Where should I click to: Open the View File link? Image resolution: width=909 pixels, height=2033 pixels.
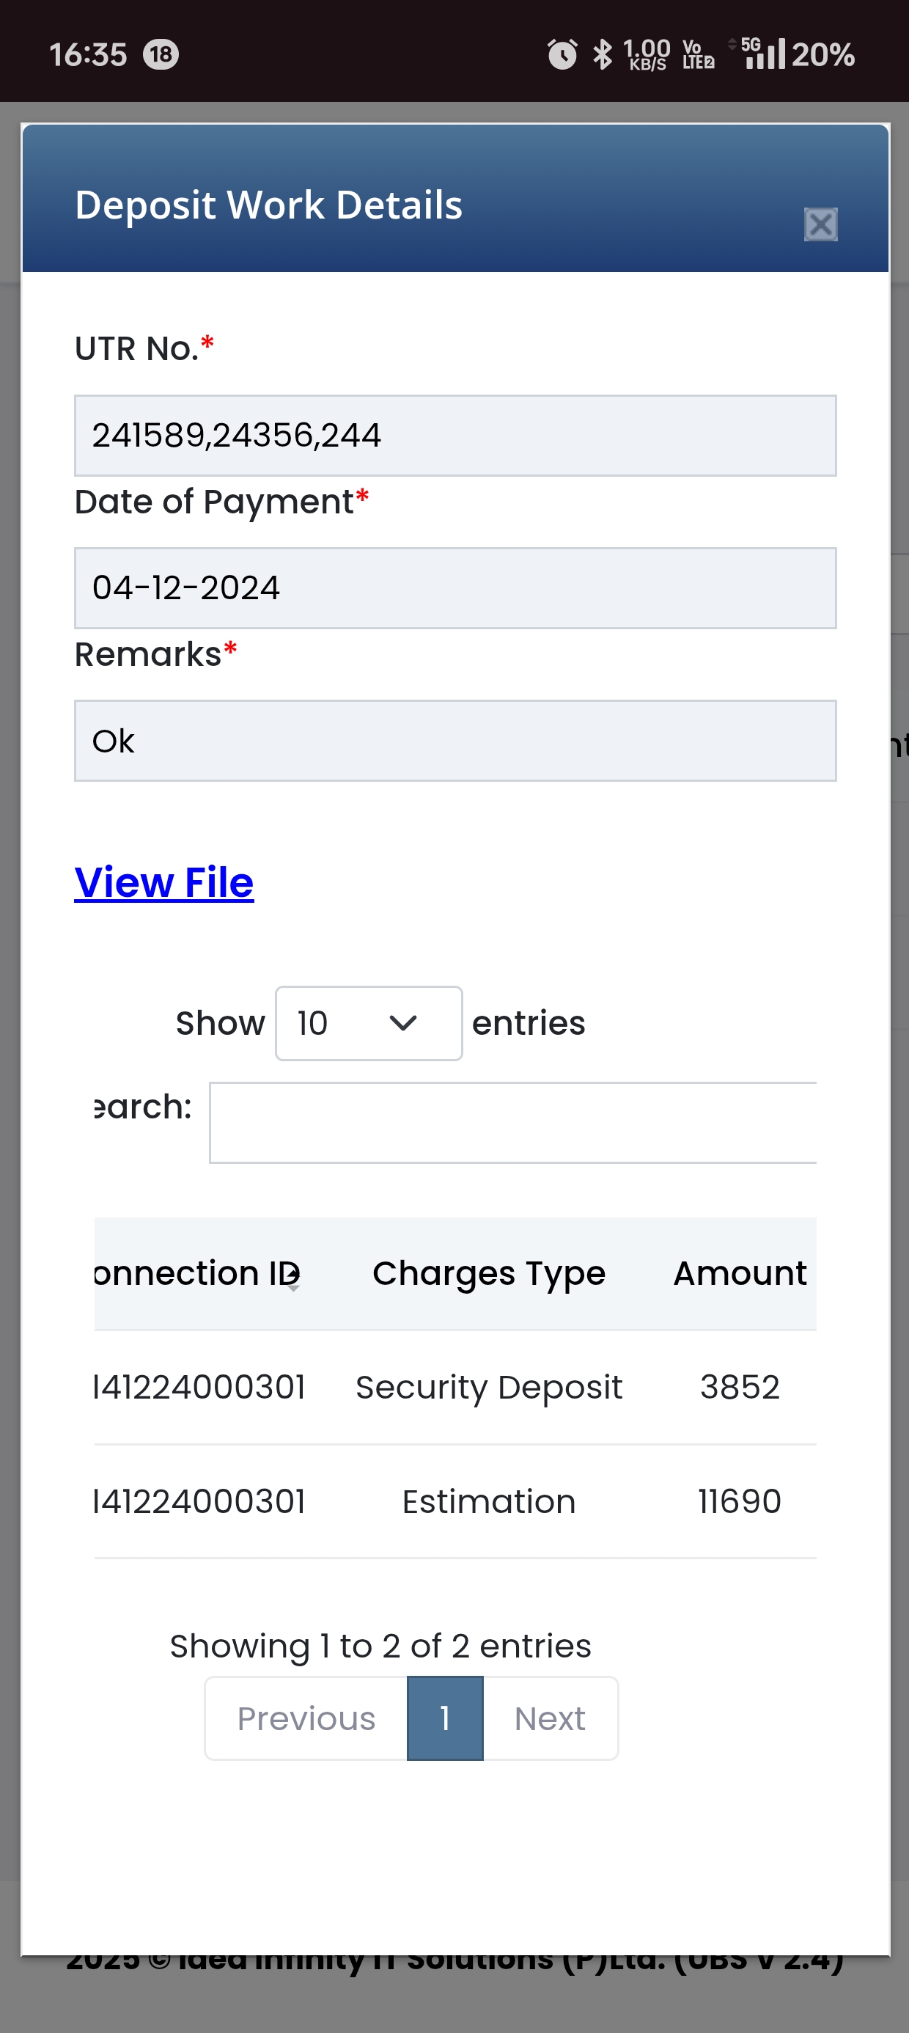[164, 882]
